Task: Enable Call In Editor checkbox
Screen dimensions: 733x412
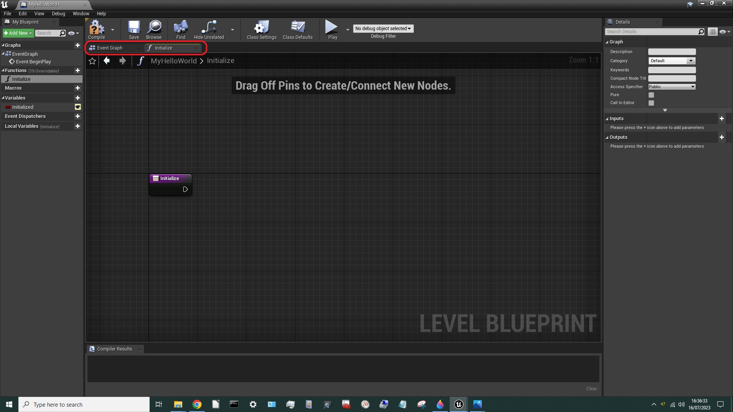Action: [651, 103]
